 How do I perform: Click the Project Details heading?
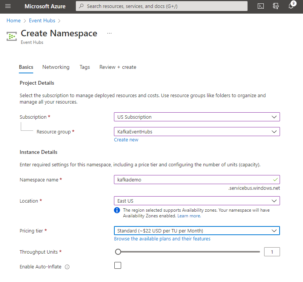coord(37,83)
